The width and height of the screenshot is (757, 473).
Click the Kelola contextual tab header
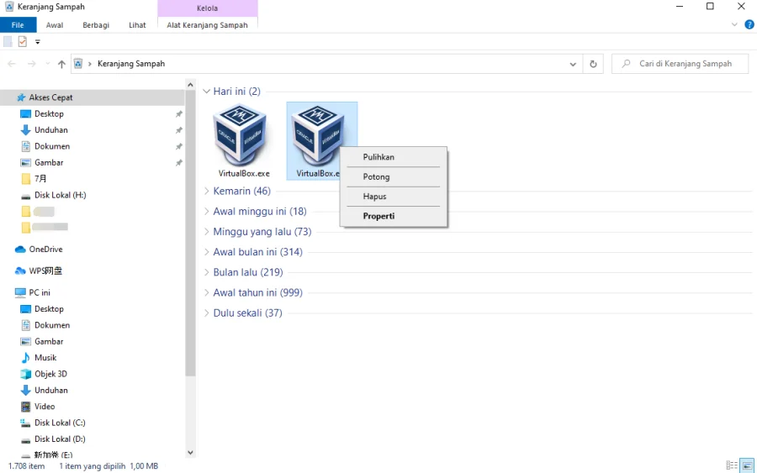[207, 8]
